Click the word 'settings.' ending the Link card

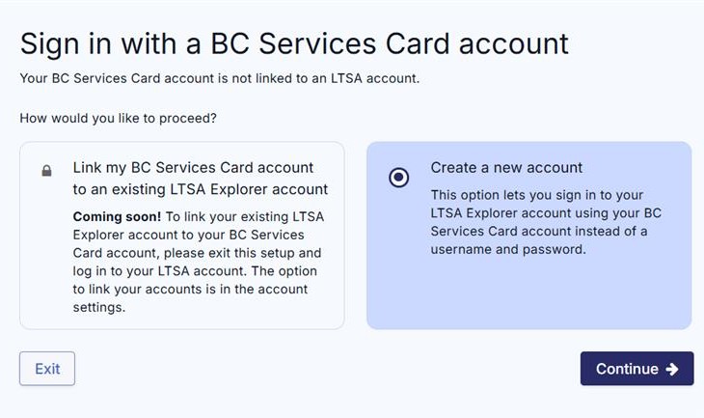click(x=100, y=308)
